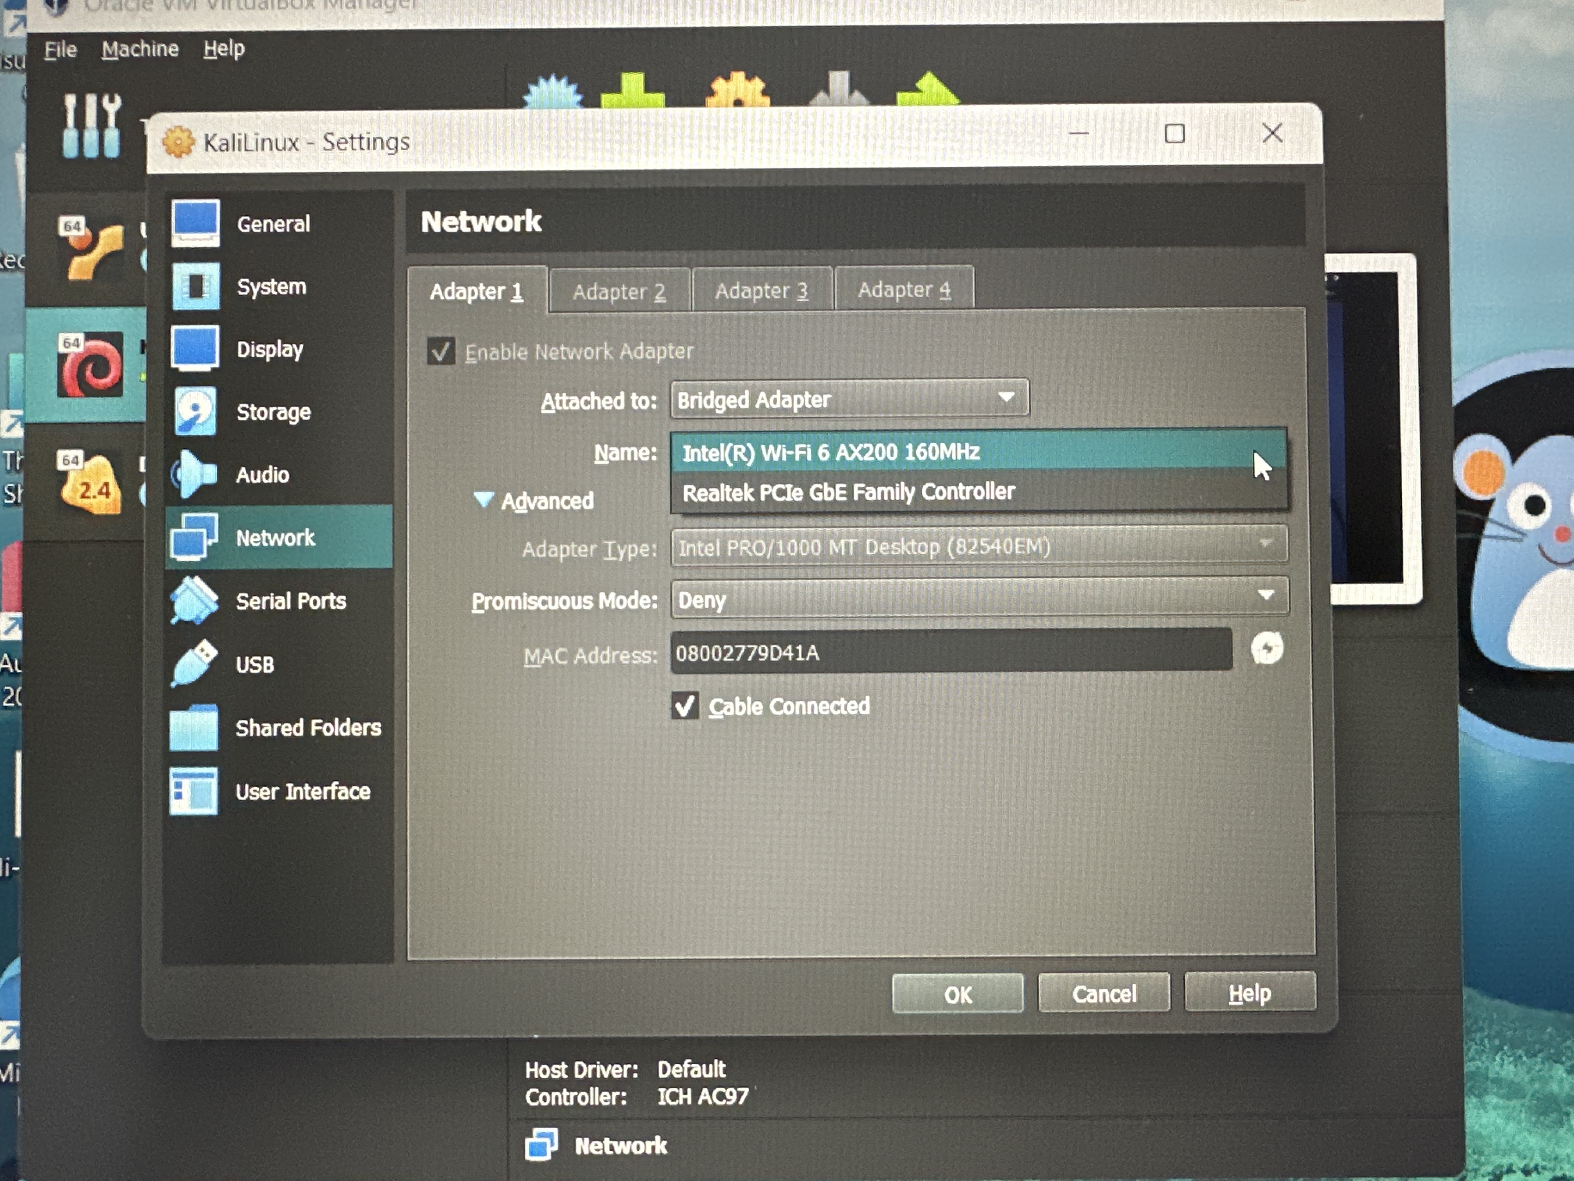Select the VM with the 2.4 icon

[x=90, y=483]
